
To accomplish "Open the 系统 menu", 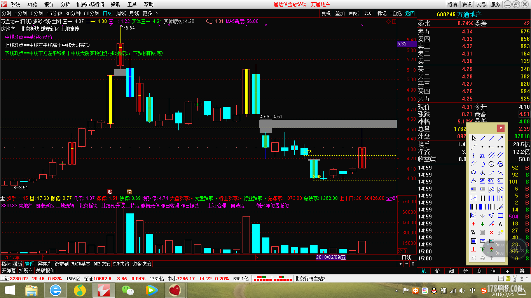I will point(16,4).
